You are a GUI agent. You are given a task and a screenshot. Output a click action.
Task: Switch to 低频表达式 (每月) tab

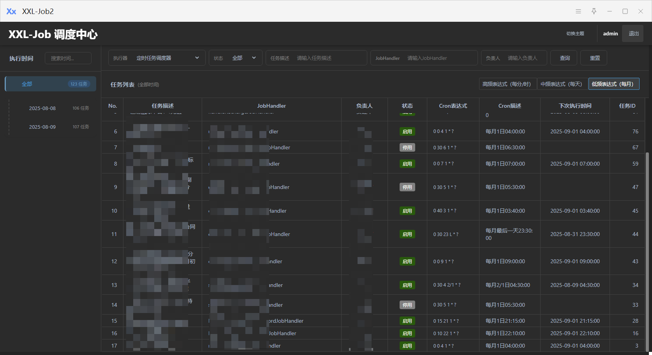(x=614, y=84)
